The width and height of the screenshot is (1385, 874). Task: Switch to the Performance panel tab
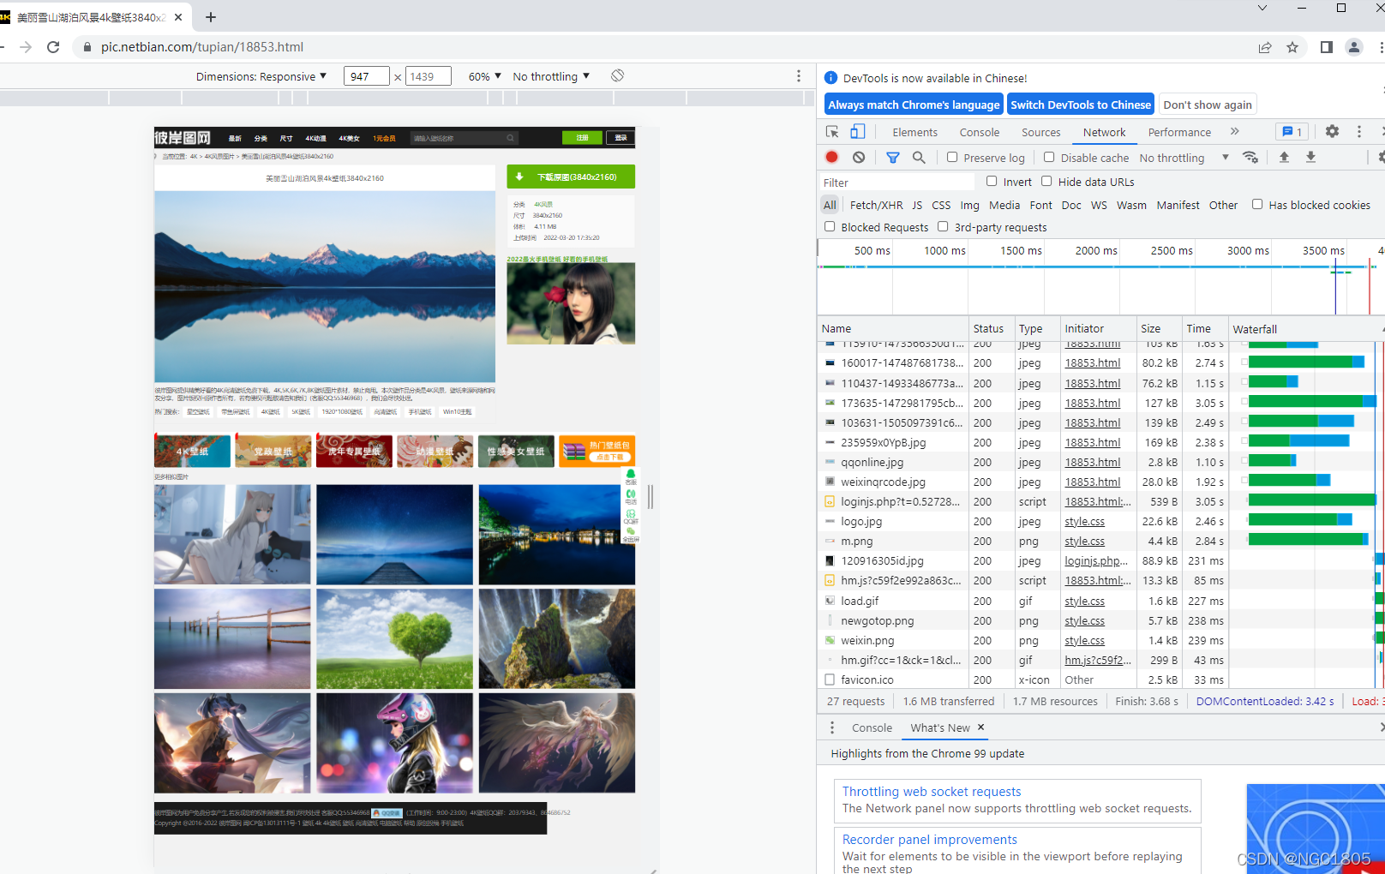pyautogui.click(x=1179, y=132)
